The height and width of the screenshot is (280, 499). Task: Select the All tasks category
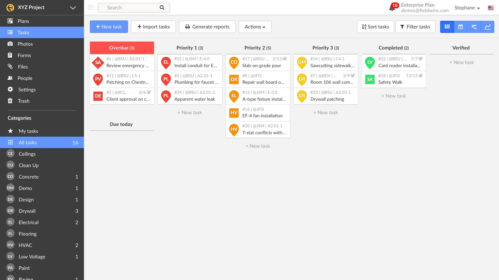pyautogui.click(x=42, y=142)
